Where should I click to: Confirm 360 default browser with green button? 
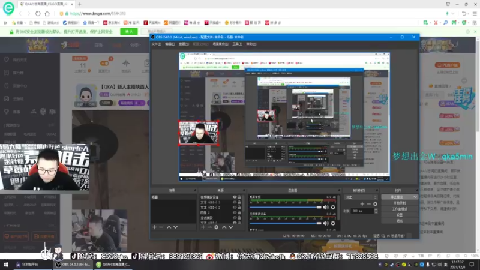coord(129,32)
